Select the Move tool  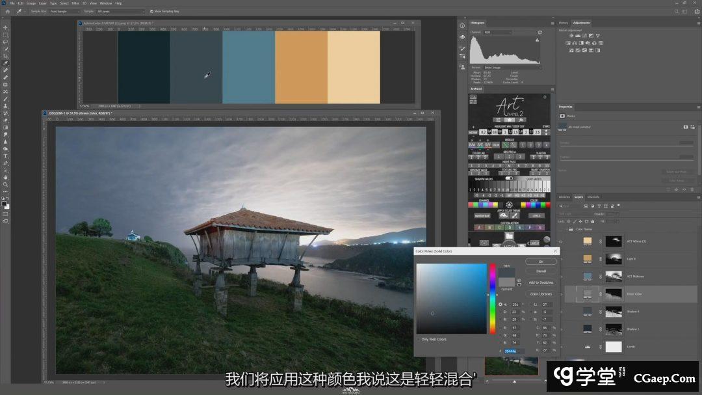[x=5, y=27]
